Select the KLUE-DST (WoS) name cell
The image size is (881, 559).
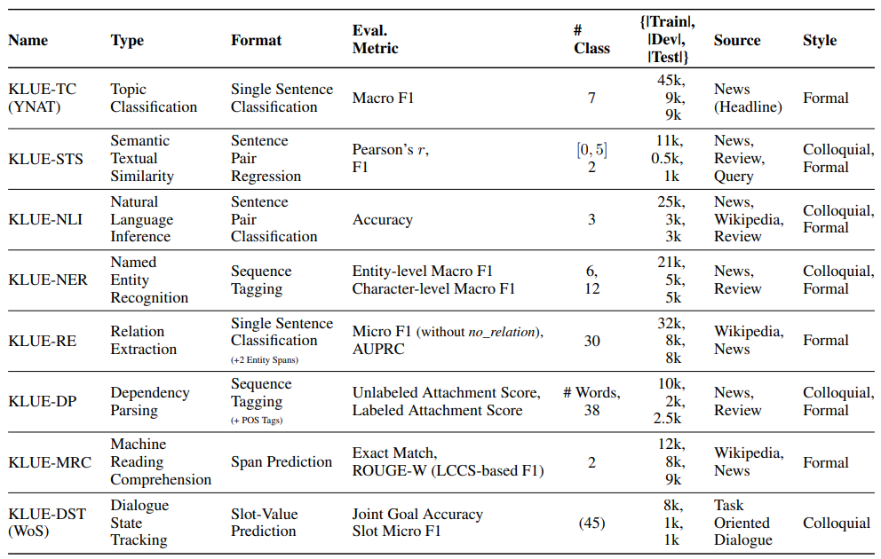coord(48,523)
